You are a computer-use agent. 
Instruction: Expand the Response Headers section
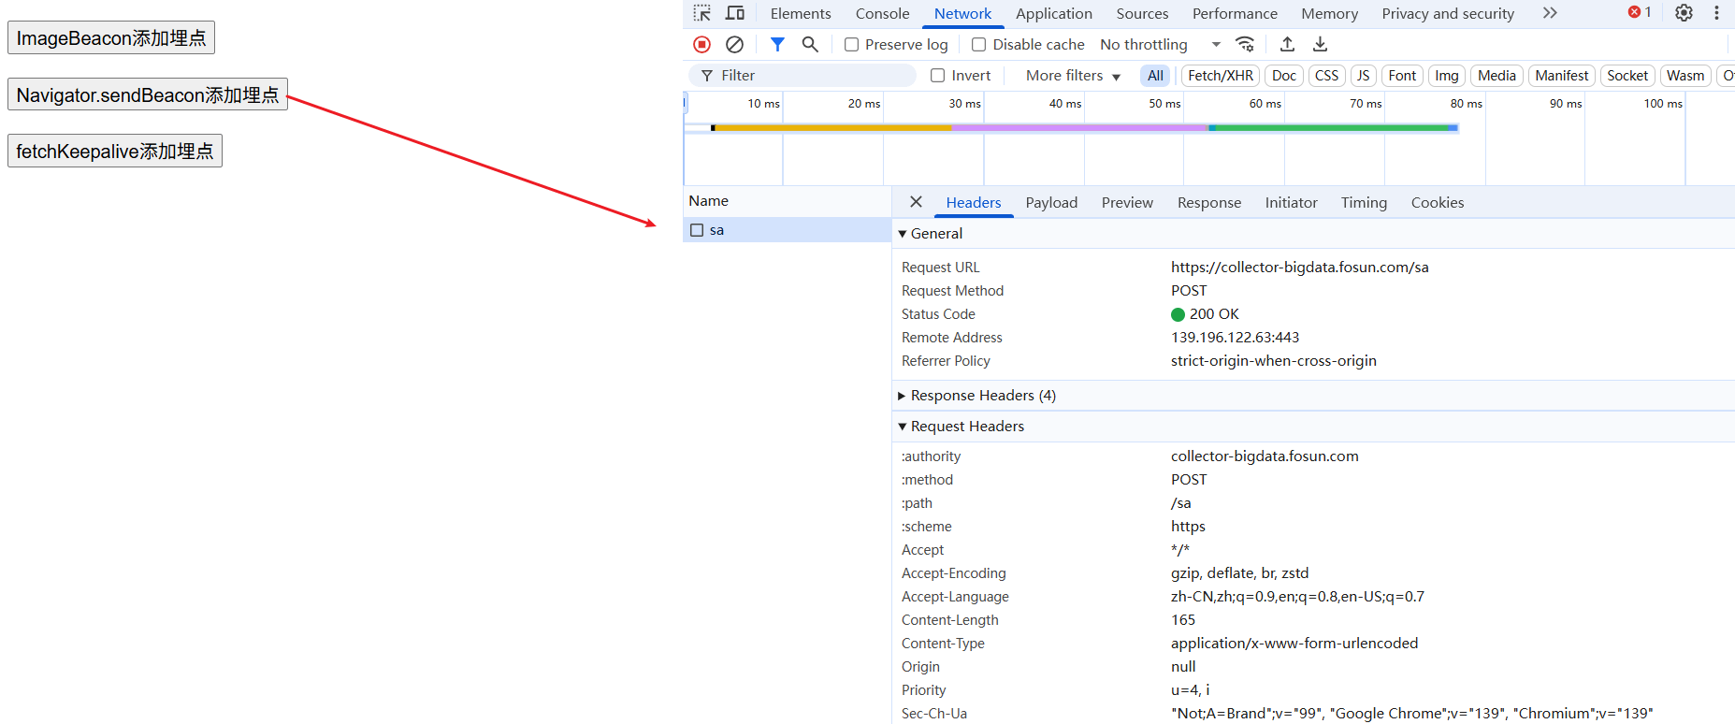pyautogui.click(x=982, y=396)
